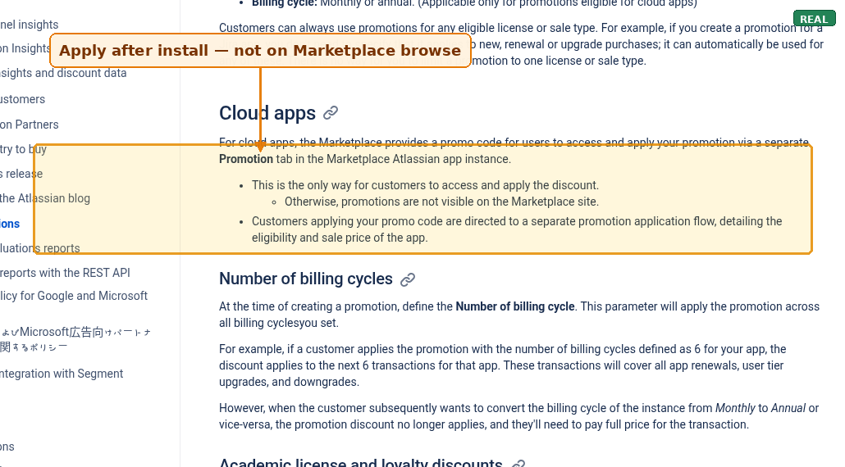Open 'licy for Google and Microsoft' link

(73, 296)
